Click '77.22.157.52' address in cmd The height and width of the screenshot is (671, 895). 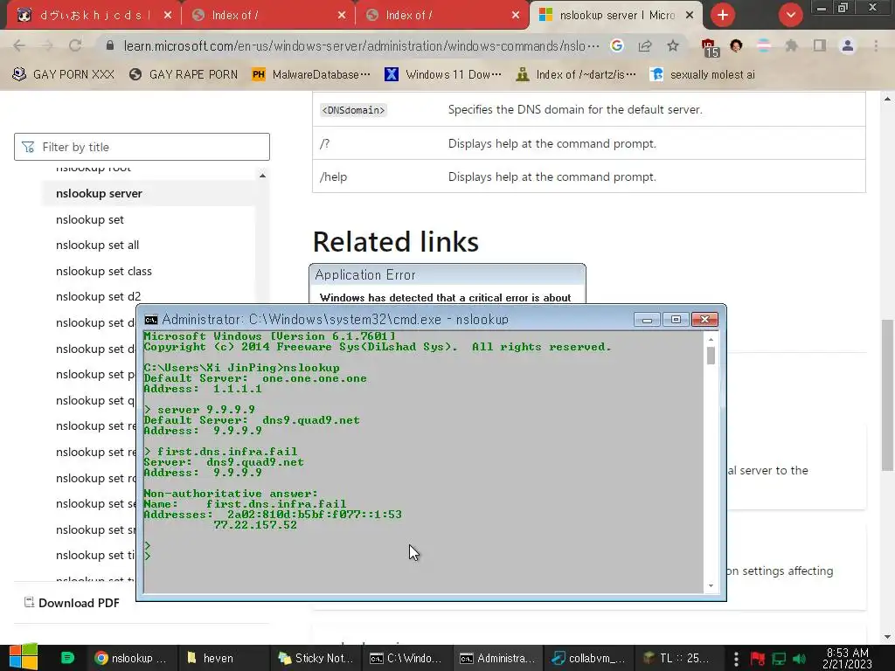[255, 525]
